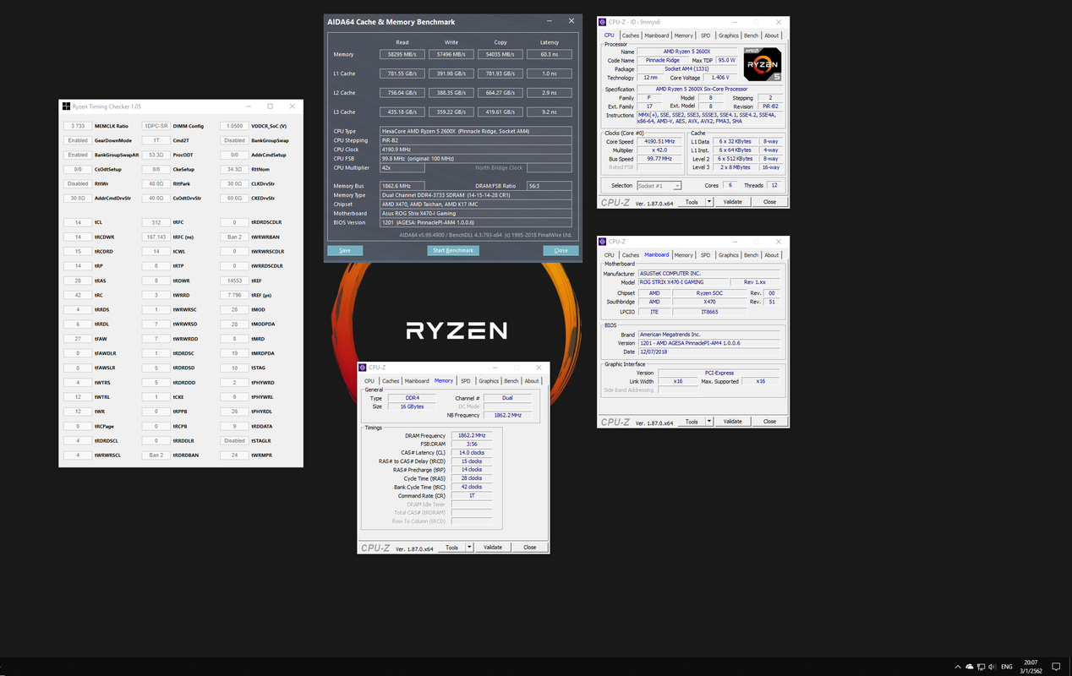Click Close button in CPU-Z Memory window

(x=529, y=547)
